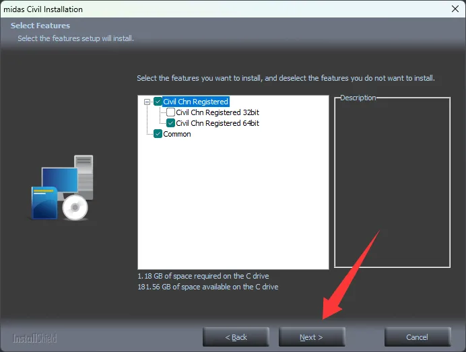466x352 pixels.
Task: Cancel the installation
Action: pos(418,337)
